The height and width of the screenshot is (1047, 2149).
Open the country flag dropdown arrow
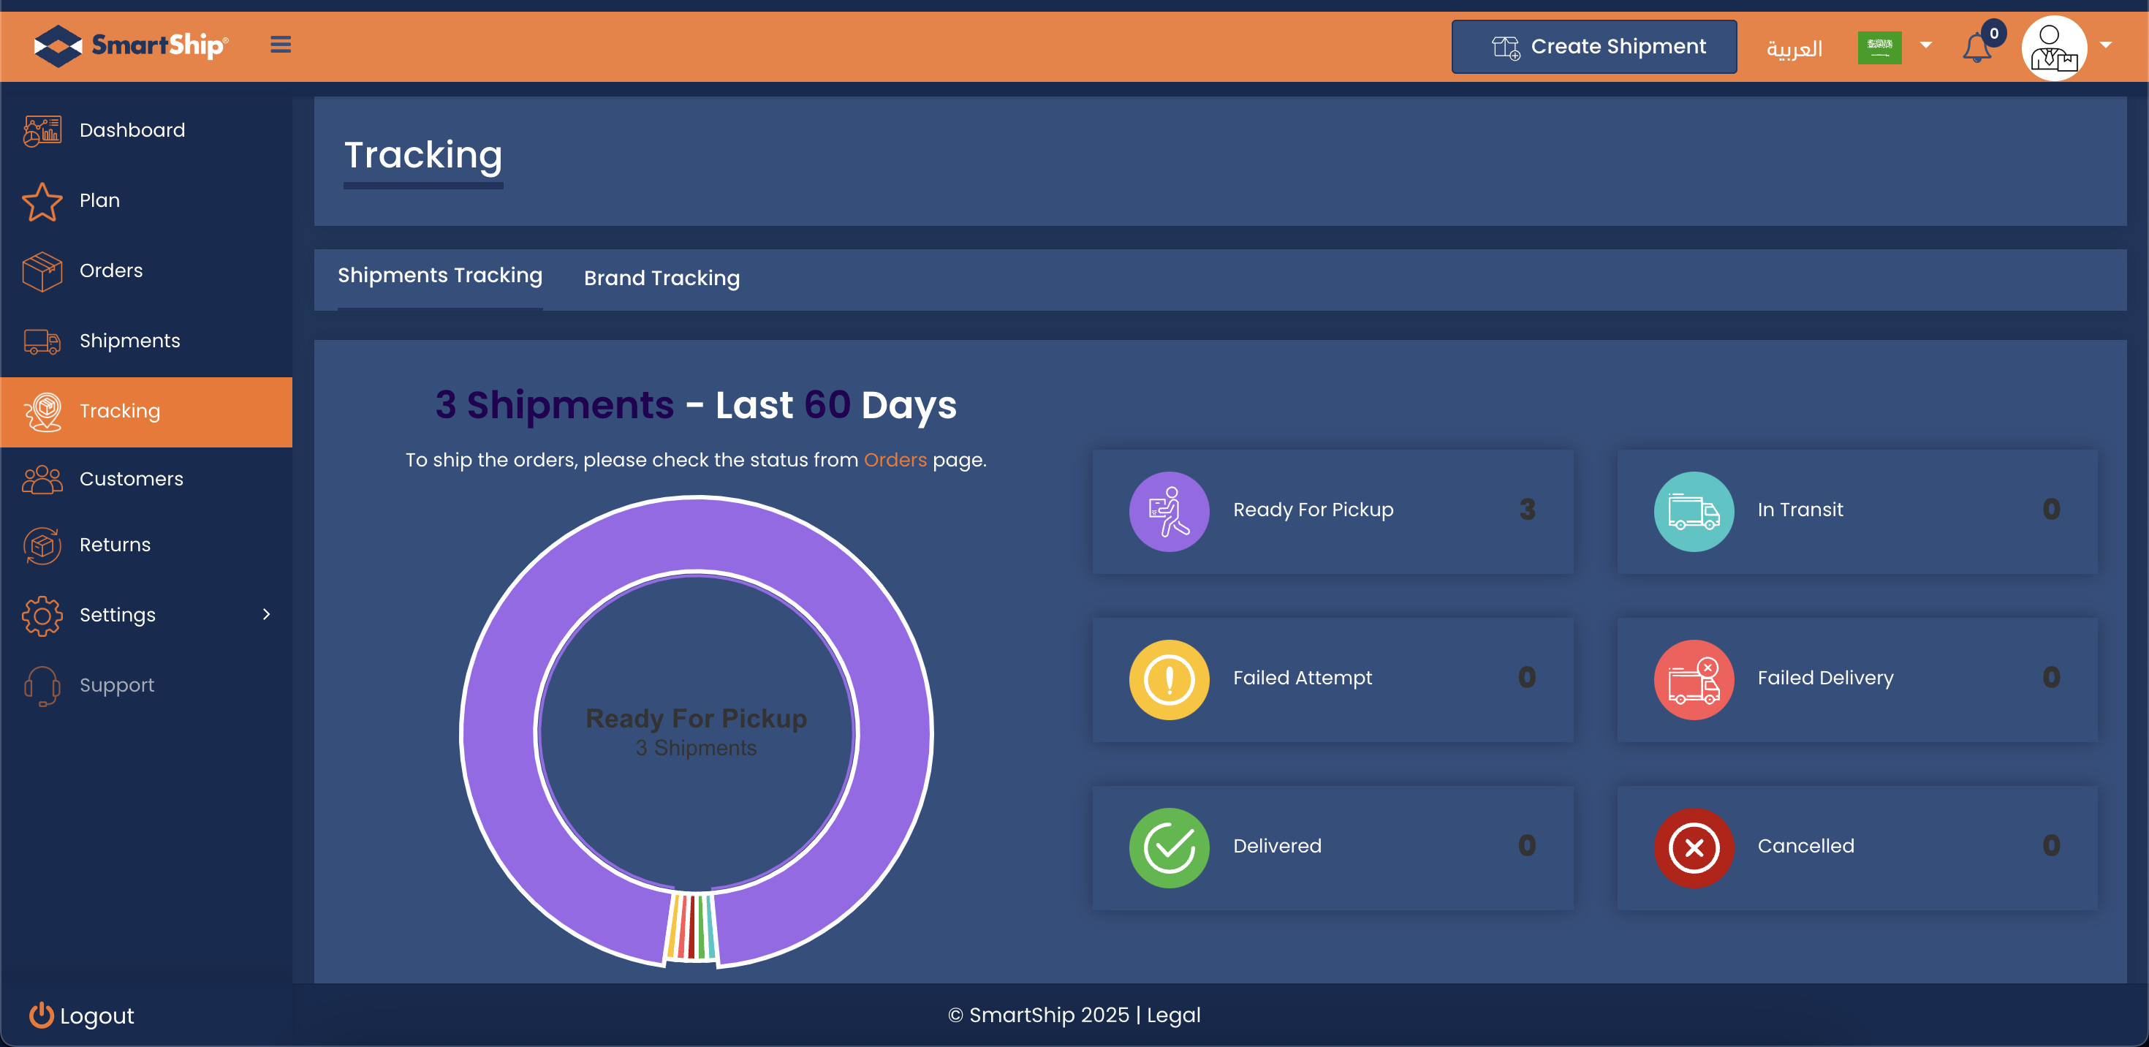[1925, 45]
